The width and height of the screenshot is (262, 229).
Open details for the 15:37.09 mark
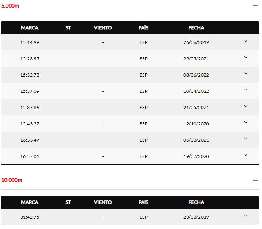pos(245,90)
